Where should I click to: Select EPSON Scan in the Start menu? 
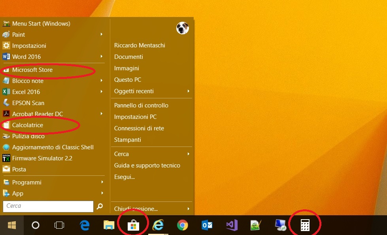pyautogui.click(x=28, y=103)
